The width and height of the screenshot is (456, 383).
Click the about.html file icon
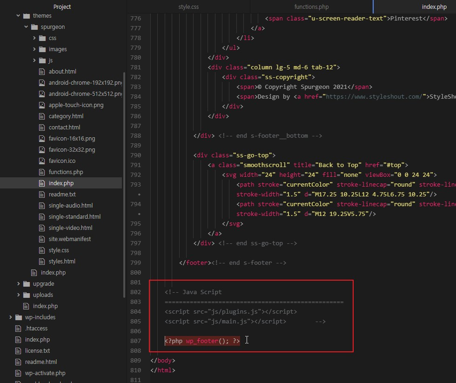[x=42, y=72]
